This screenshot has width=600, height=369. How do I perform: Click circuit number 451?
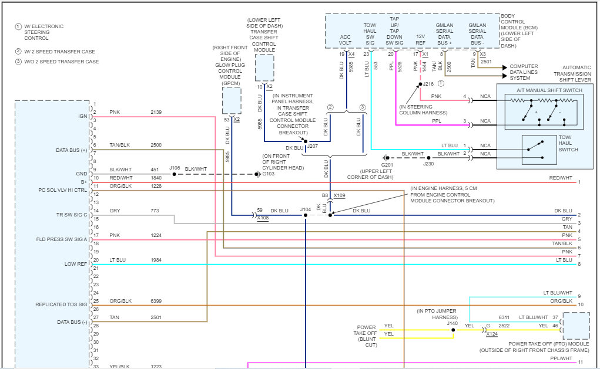click(x=155, y=170)
